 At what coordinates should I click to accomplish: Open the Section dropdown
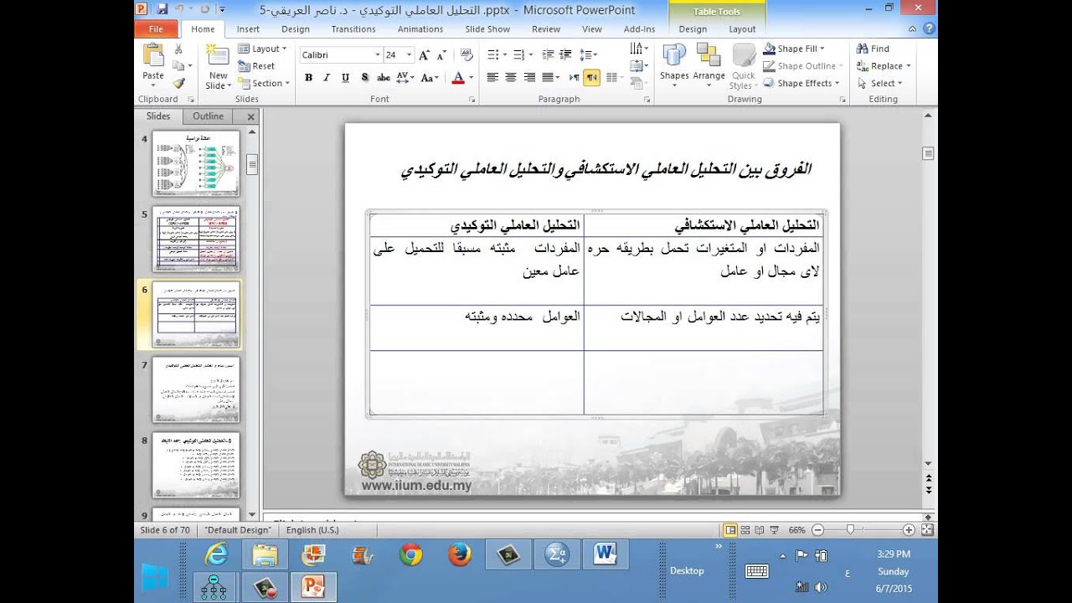point(264,83)
